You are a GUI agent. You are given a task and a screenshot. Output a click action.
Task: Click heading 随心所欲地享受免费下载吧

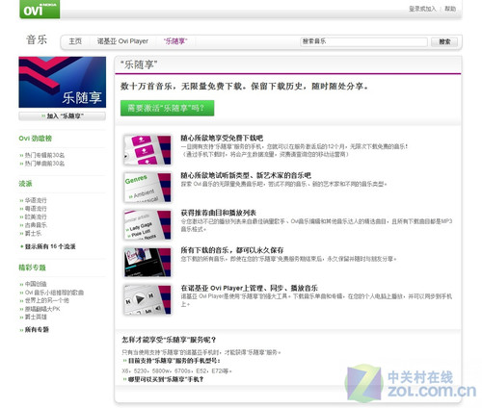pos(222,139)
